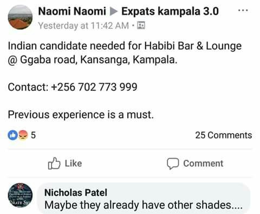View the 25 Comments list
The height and width of the screenshot is (214, 260).
pyautogui.click(x=224, y=135)
